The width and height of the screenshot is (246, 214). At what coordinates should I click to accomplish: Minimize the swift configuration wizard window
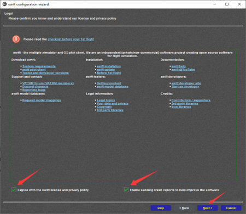click(215, 4)
